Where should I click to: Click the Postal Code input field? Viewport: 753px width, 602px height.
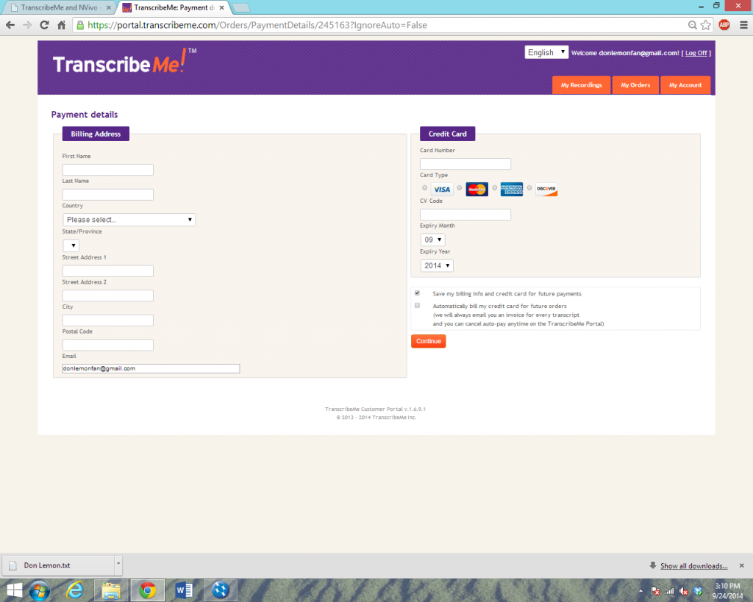point(108,345)
